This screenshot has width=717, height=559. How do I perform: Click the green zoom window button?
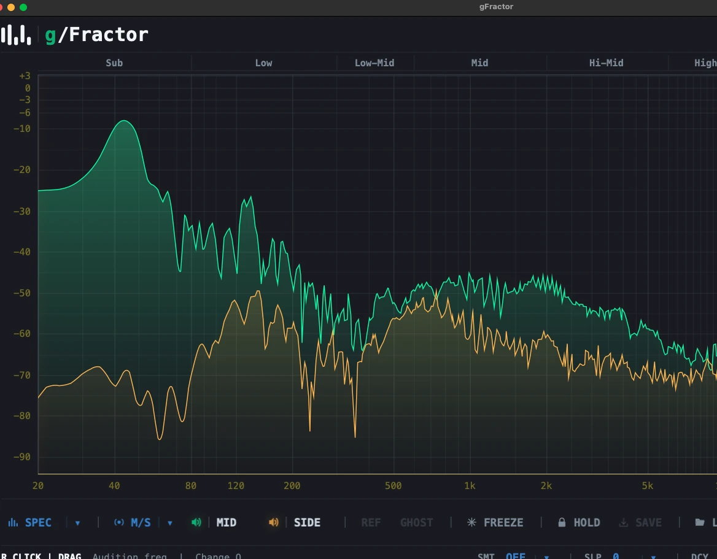[23, 7]
